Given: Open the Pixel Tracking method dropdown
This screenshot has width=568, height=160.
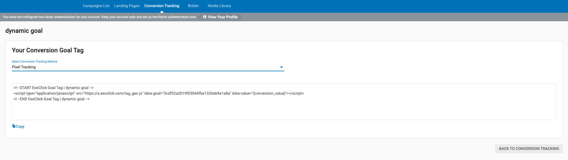Looking at the screenshot, I should tap(145, 67).
